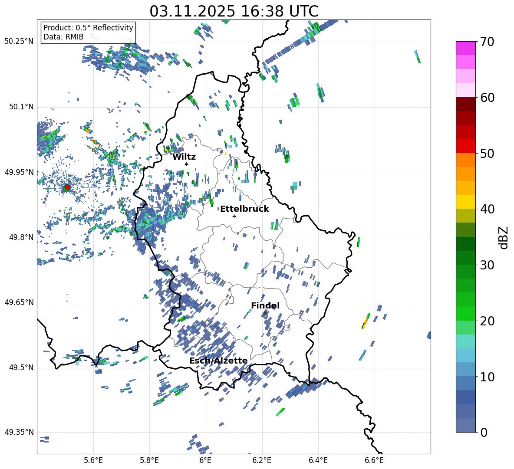The width and height of the screenshot is (514, 469).
Task: Click the Findel text label
Action: click(265, 305)
